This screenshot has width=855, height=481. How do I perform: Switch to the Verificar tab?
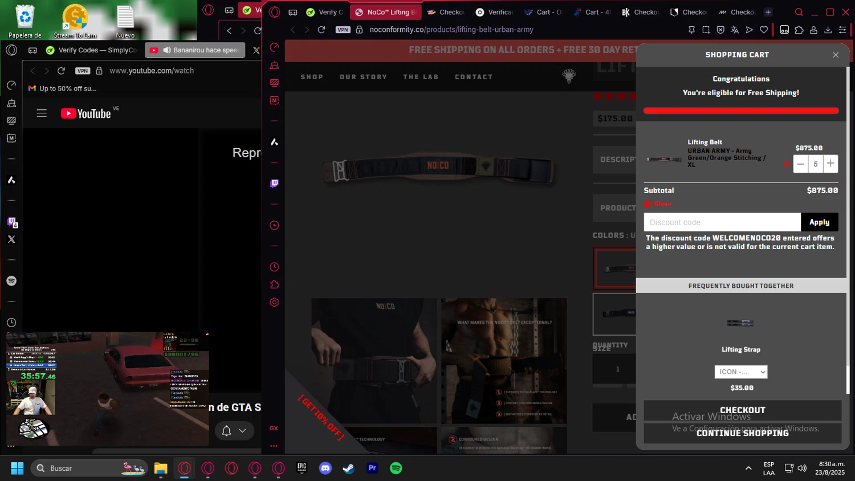click(x=495, y=12)
